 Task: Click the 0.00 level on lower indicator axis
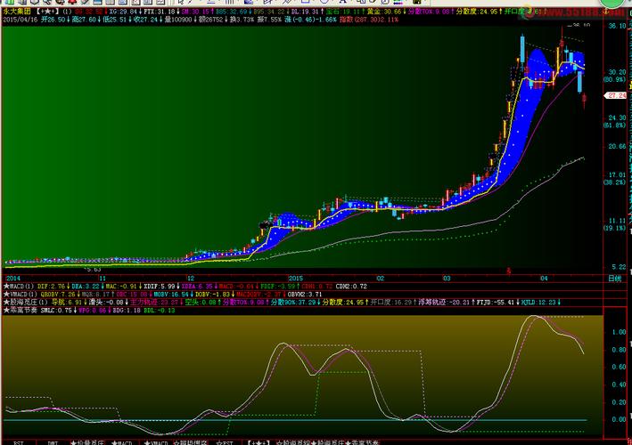pos(620,420)
